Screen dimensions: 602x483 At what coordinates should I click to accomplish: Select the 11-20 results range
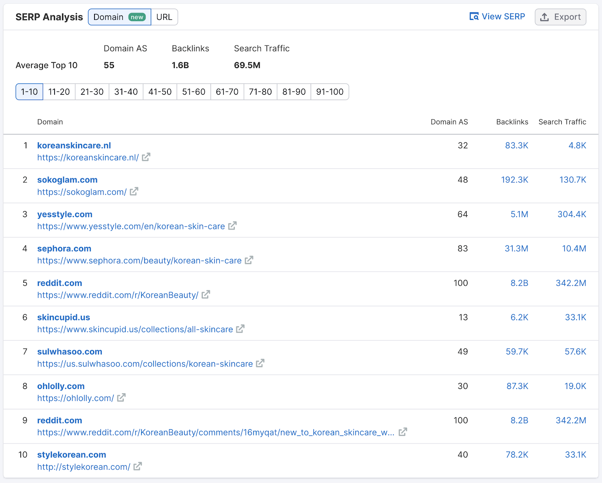point(59,92)
